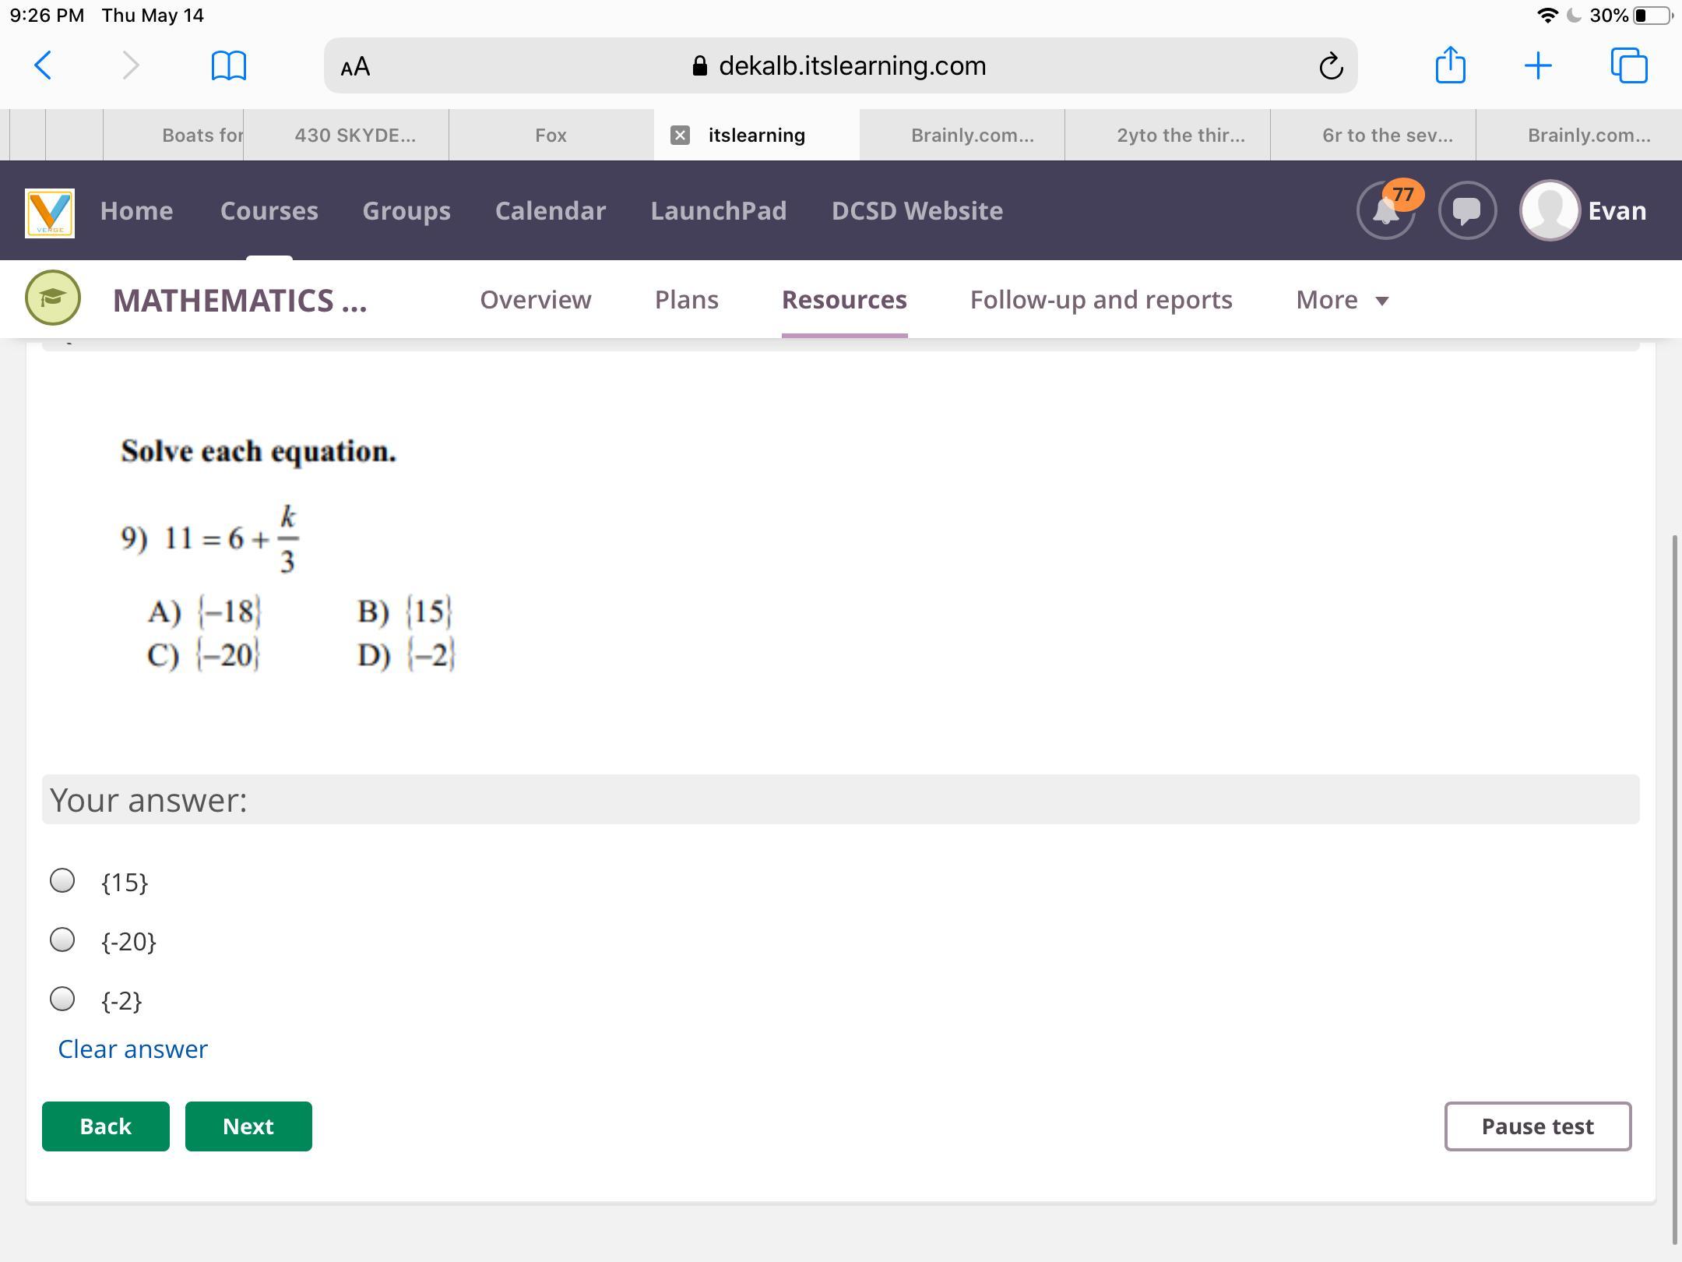Choose the {-20} radio button
Viewport: 1682px width, 1262px height.
62,940
